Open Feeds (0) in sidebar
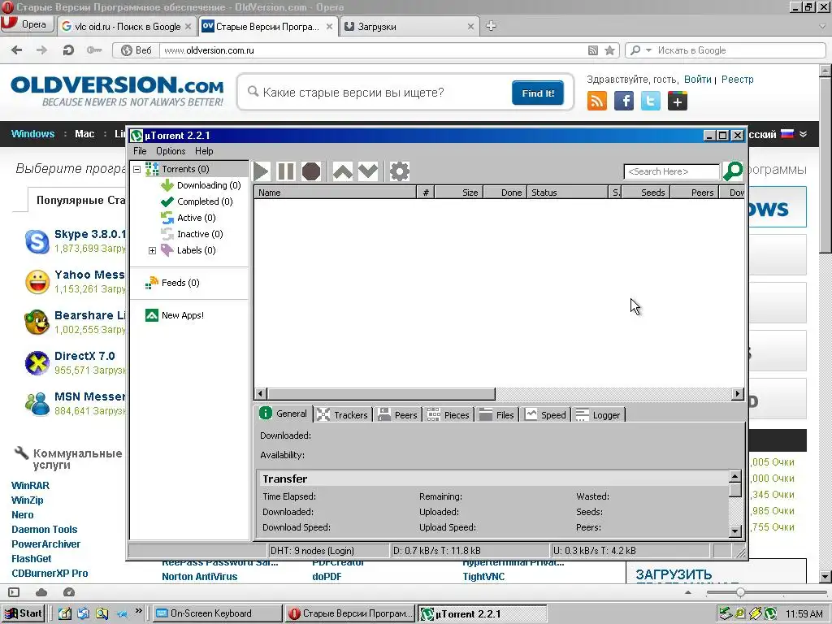 coord(172,283)
